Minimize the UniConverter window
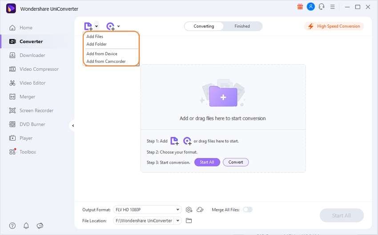Viewport: 378px width, 235px height. click(347, 7)
